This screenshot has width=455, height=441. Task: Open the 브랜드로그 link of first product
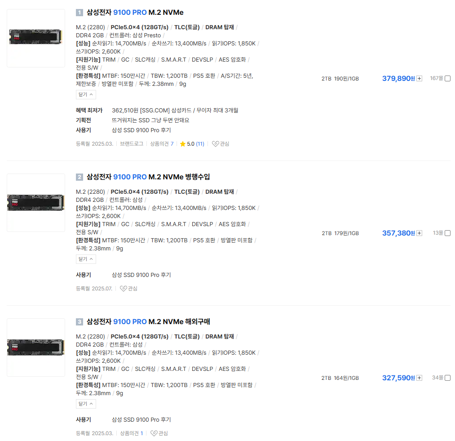pos(132,144)
